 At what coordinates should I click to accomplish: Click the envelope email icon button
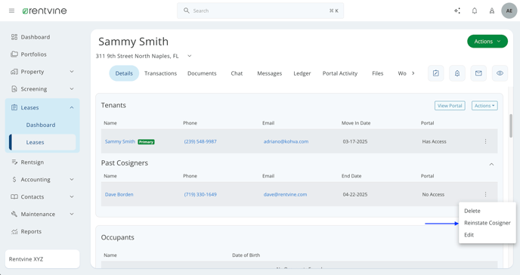pyautogui.click(x=478, y=73)
